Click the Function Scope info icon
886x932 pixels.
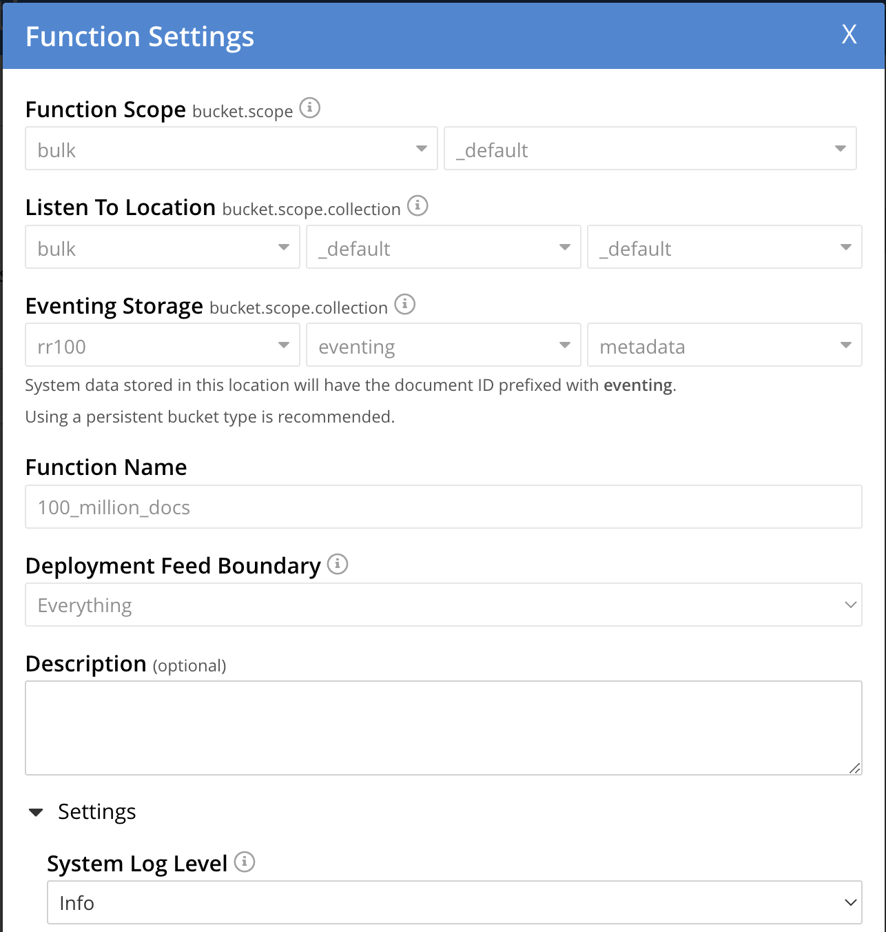(x=310, y=108)
